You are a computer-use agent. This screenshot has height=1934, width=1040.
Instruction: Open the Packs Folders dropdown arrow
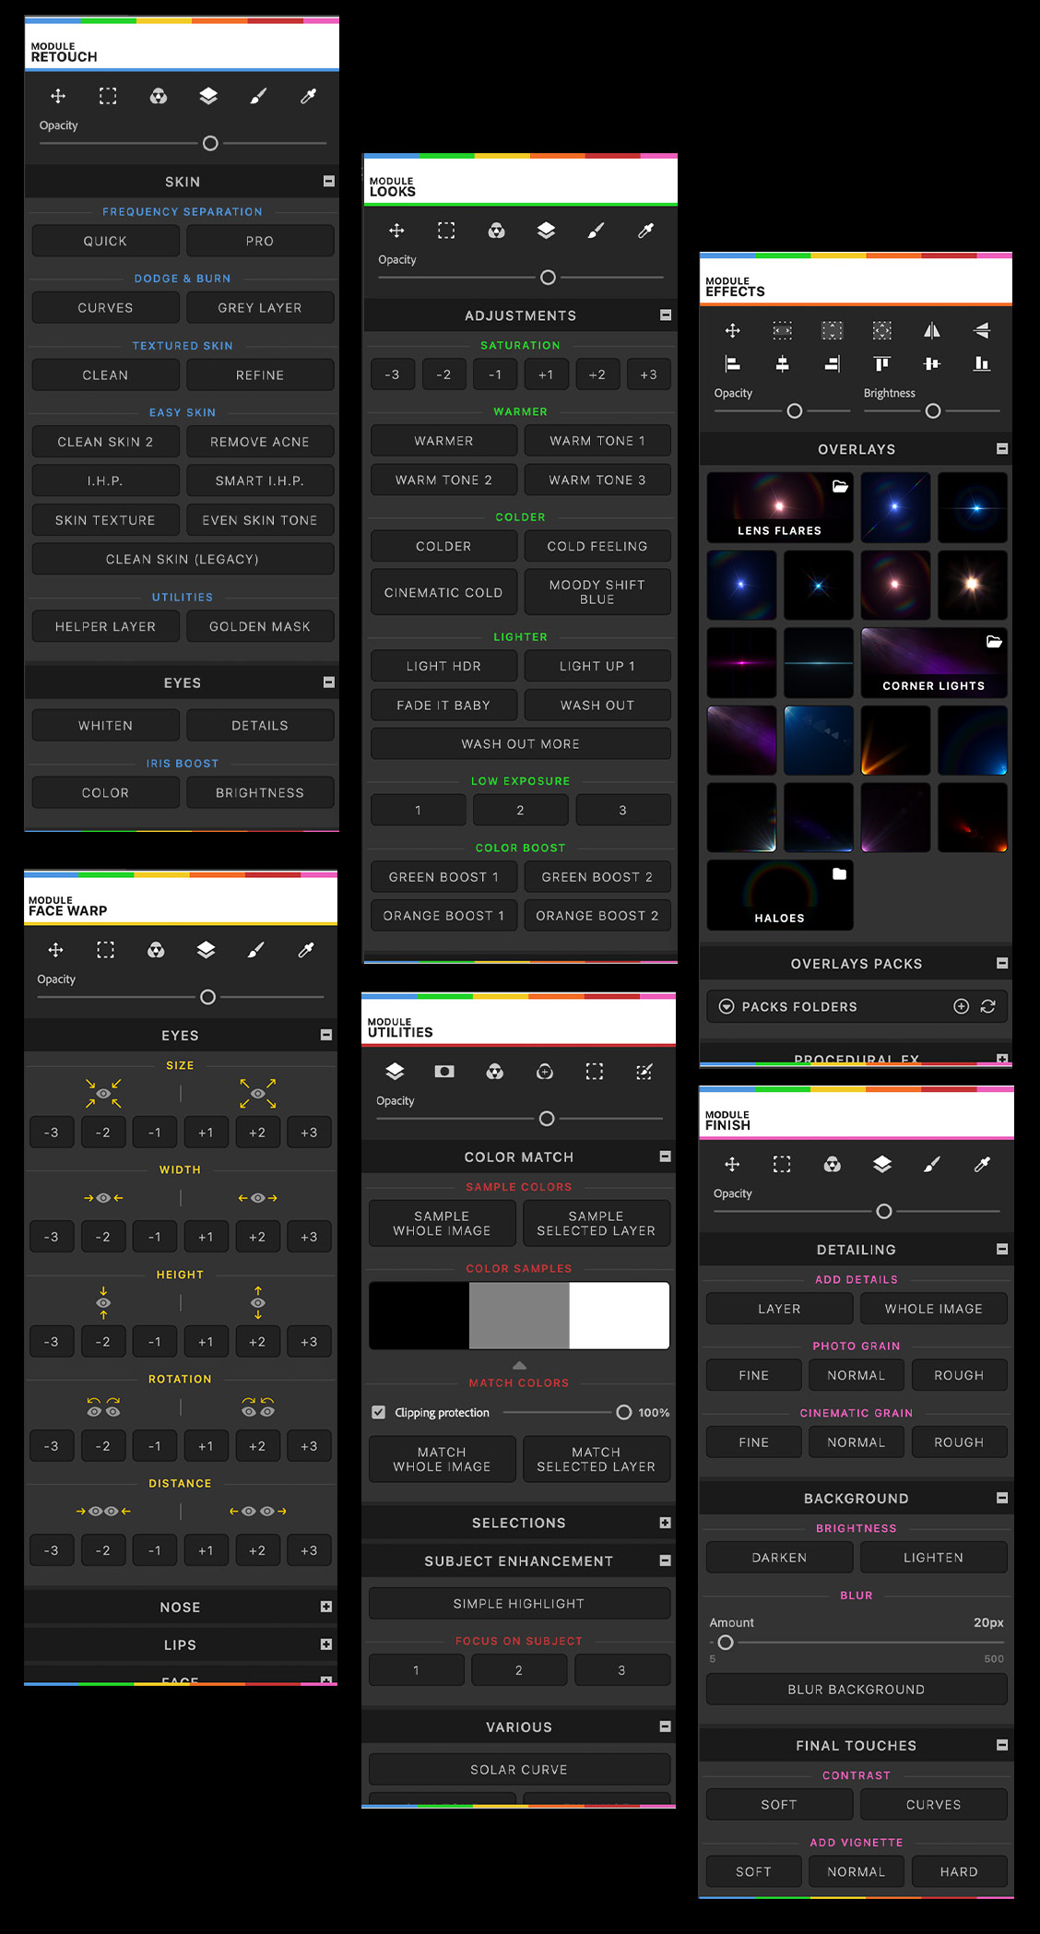[x=727, y=1006]
